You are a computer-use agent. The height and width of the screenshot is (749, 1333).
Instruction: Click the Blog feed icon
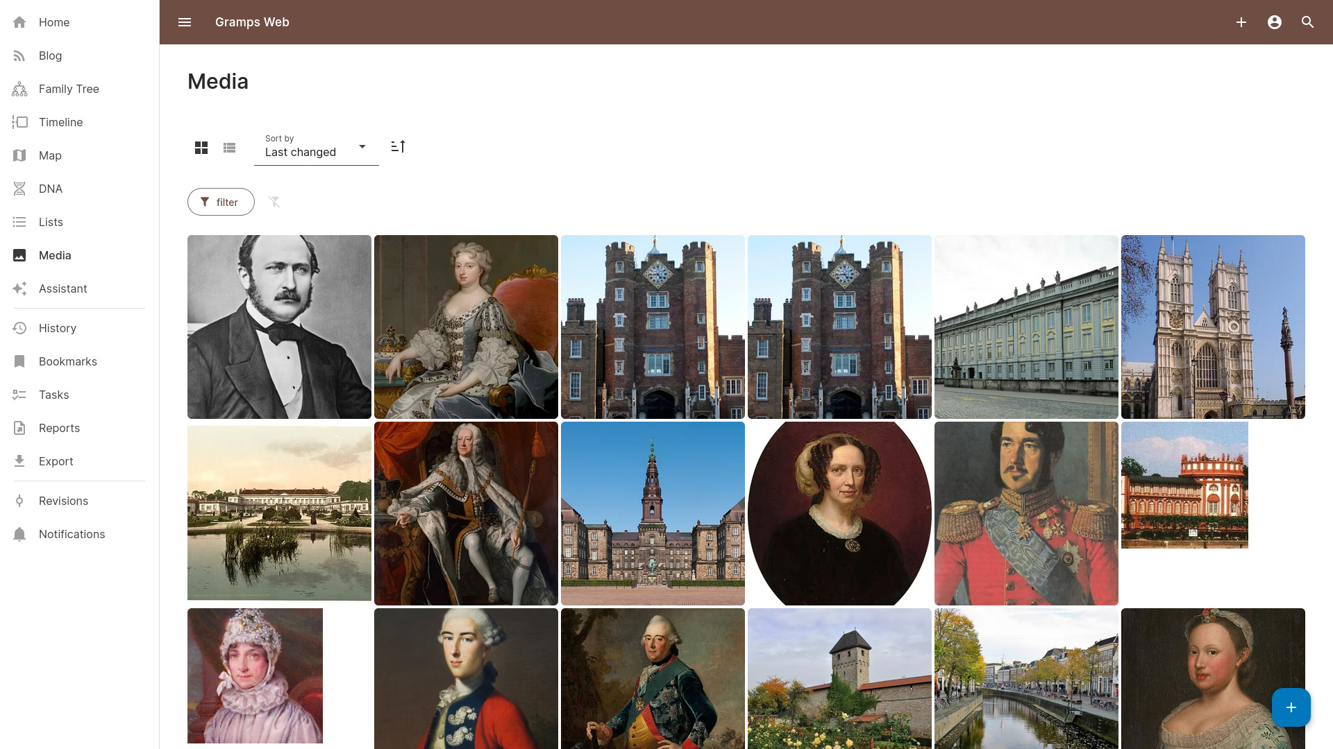19,55
